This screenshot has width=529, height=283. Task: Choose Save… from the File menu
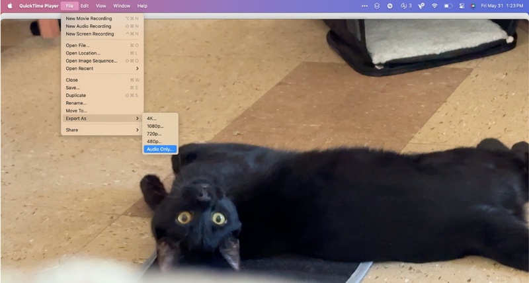pos(102,88)
